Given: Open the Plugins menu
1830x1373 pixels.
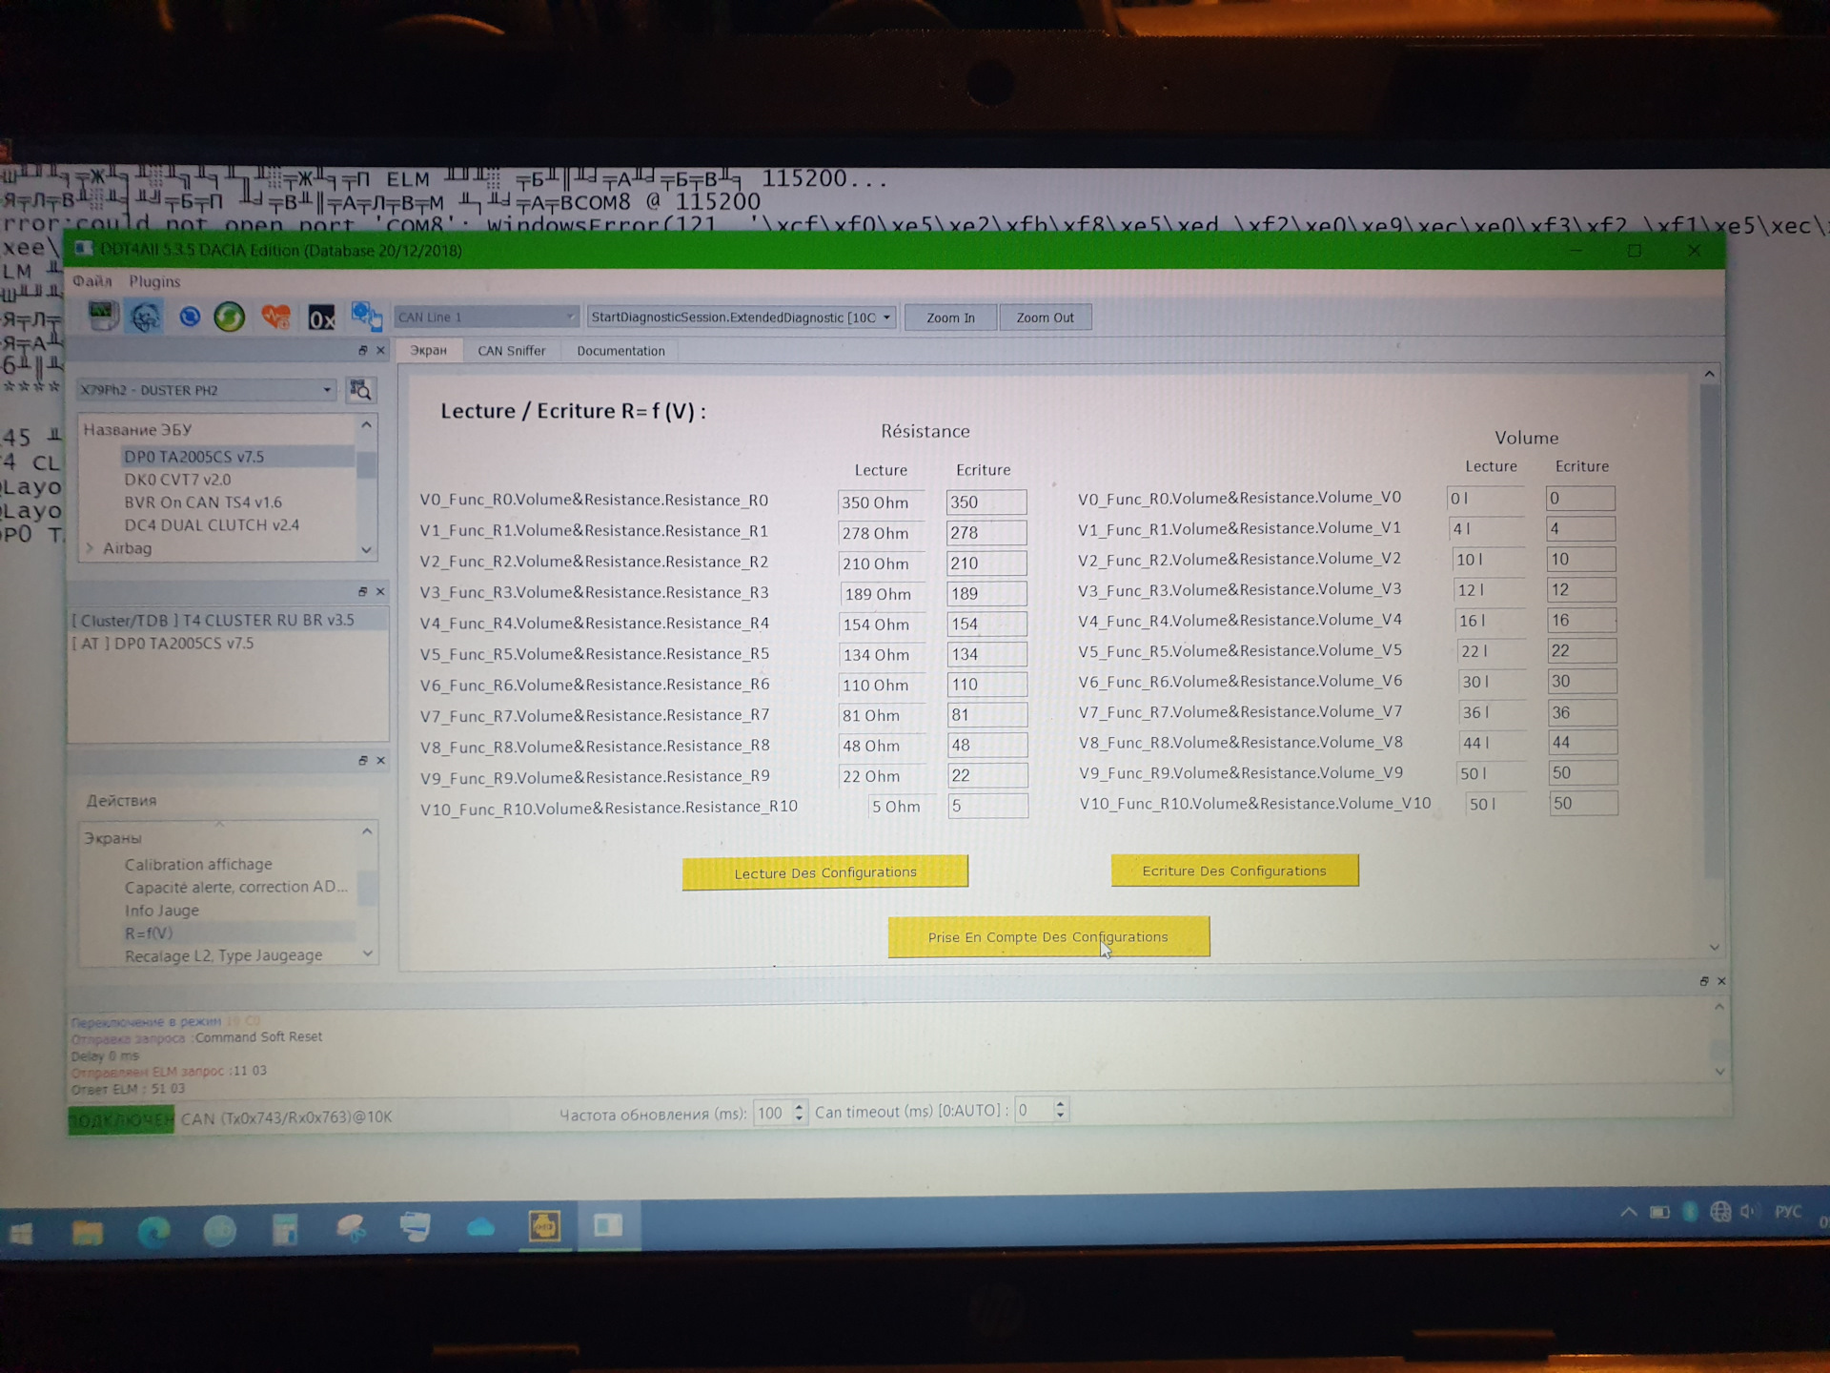Looking at the screenshot, I should coord(154,281).
